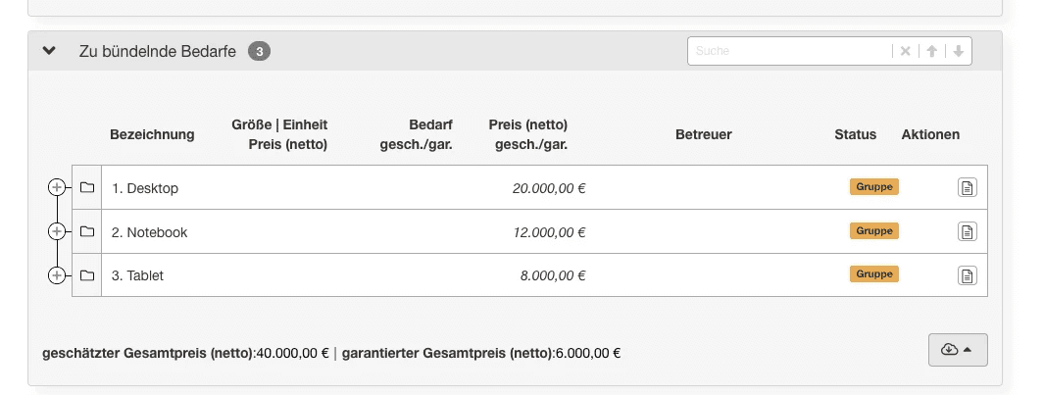Click the count badge showing 3
1044x395 pixels.
point(259,51)
